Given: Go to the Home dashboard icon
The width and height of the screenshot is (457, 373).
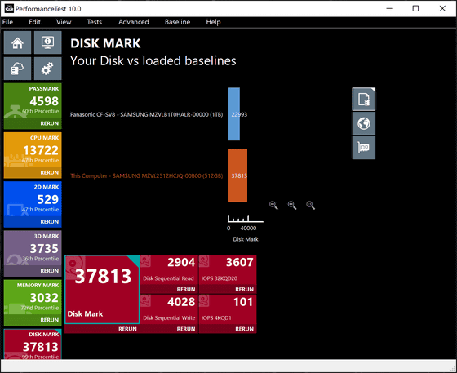Looking at the screenshot, I should pos(17,42).
